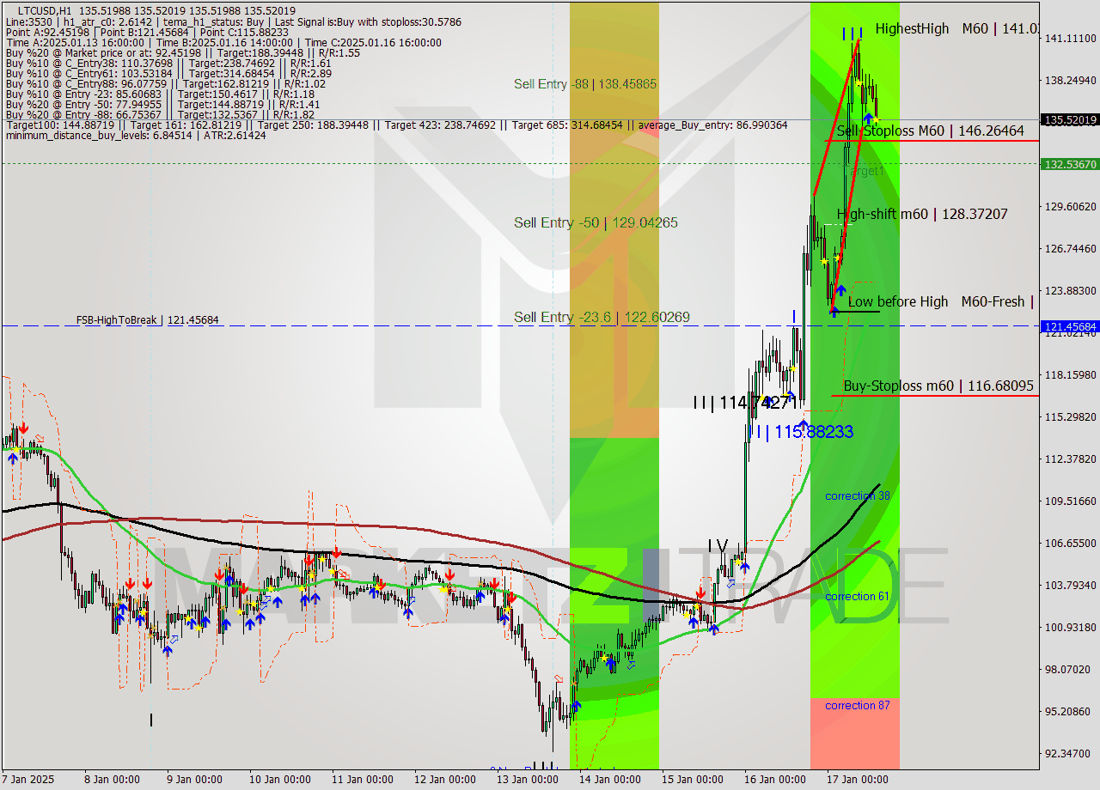Click the 100.93180 price axis value
The height and width of the screenshot is (790, 1100).
click(x=1070, y=627)
